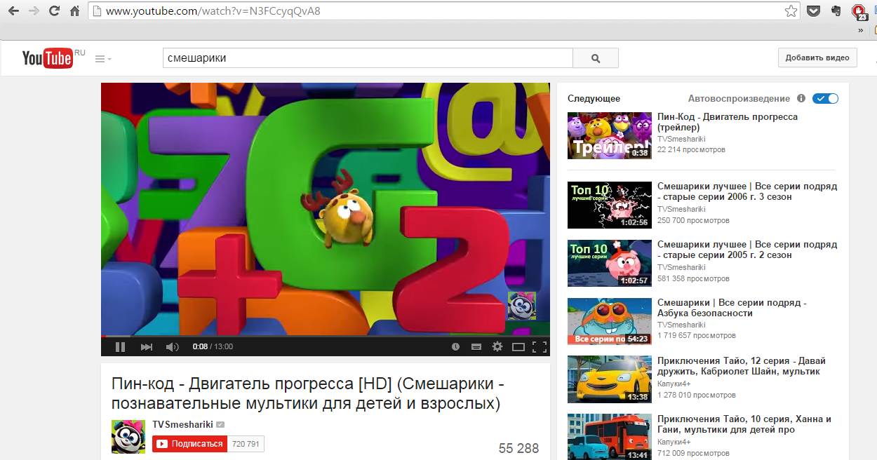The image size is (877, 460).
Task: Open TVSmeshariki channel under Азбука безопасности
Action: (x=681, y=325)
